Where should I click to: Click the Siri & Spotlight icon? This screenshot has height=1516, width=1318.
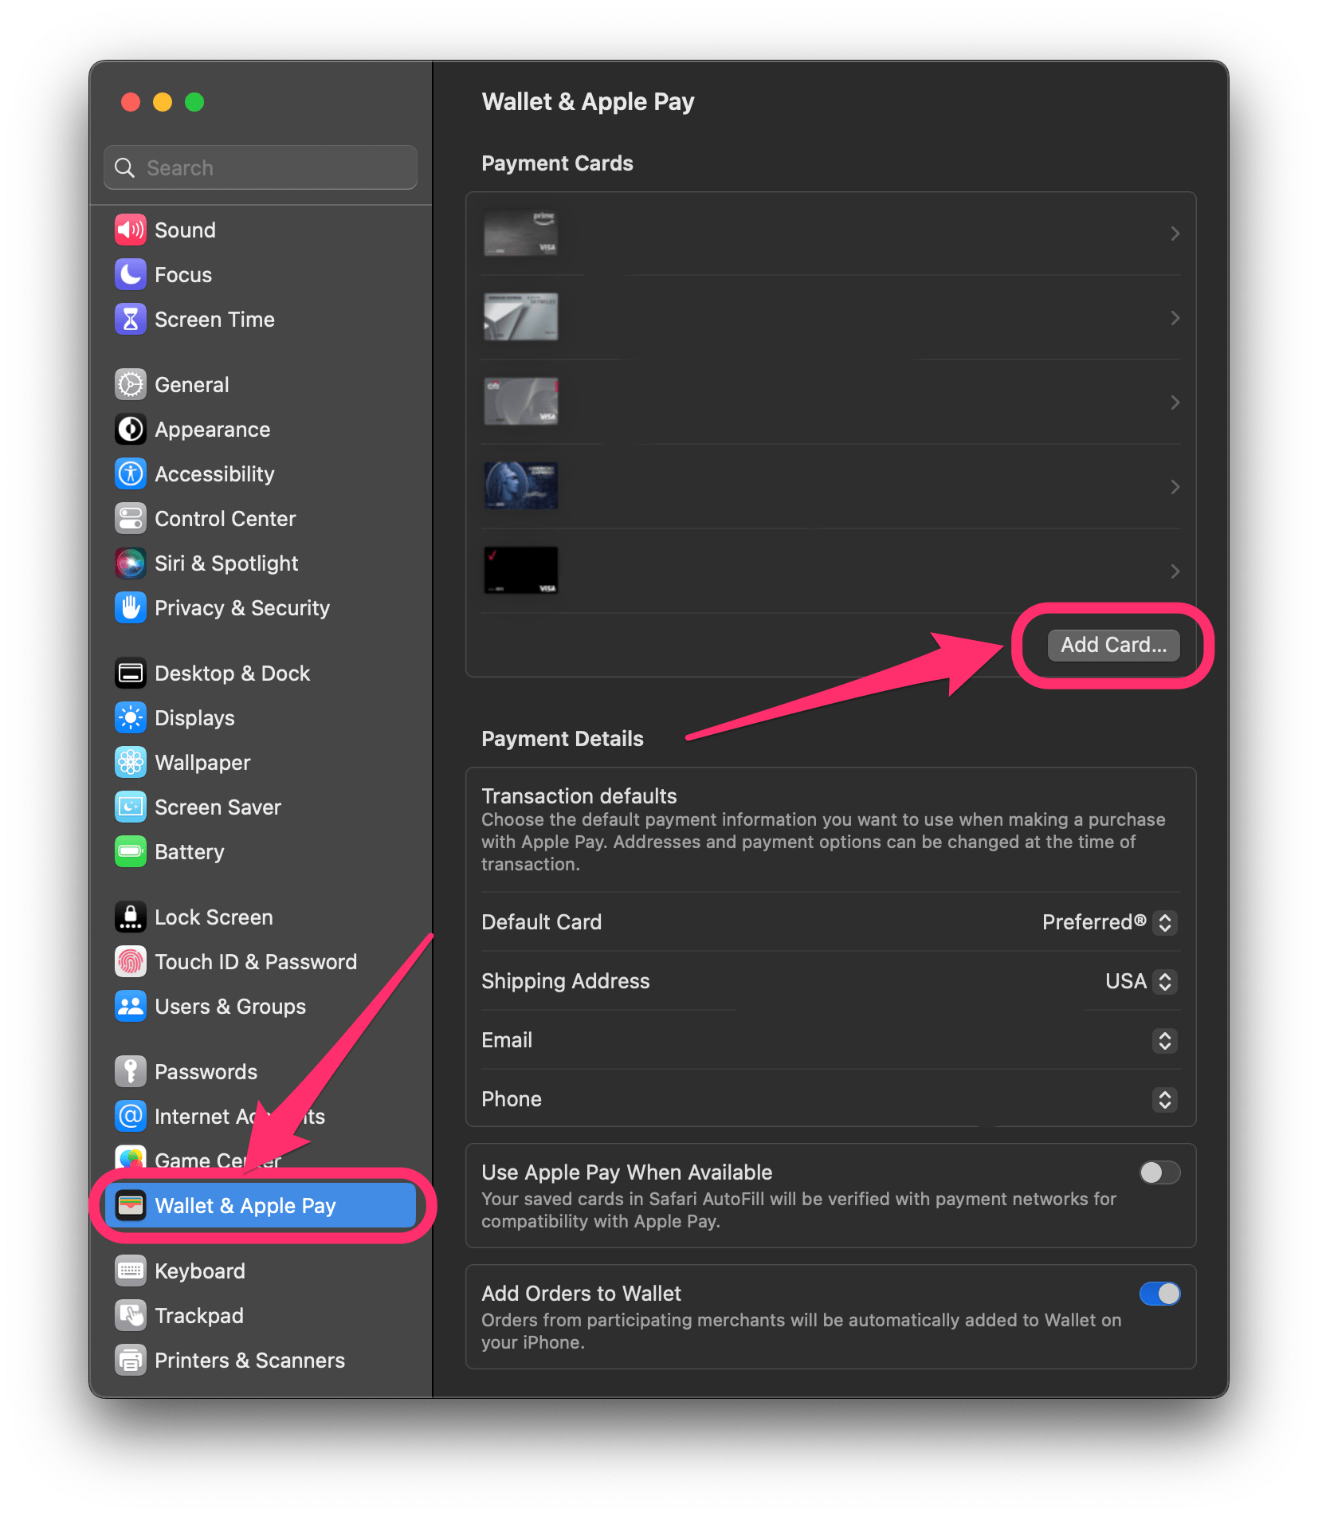coord(131,564)
